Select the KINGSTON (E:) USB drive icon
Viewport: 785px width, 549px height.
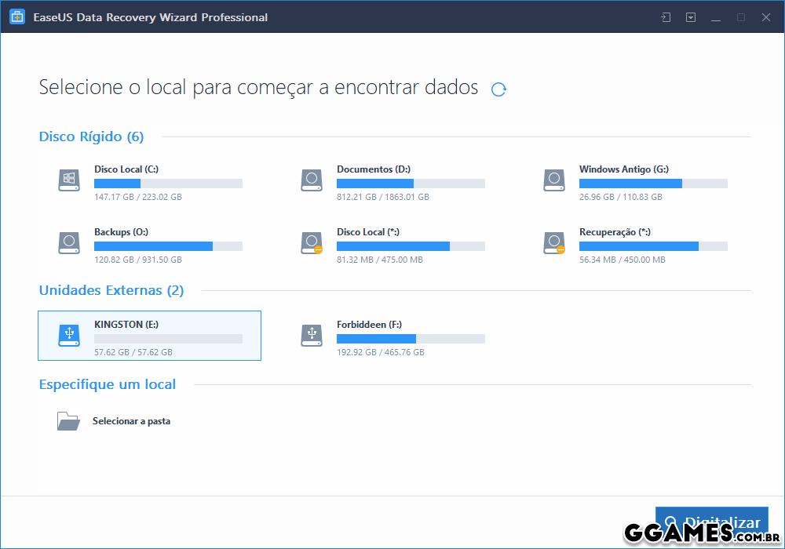pyautogui.click(x=69, y=336)
